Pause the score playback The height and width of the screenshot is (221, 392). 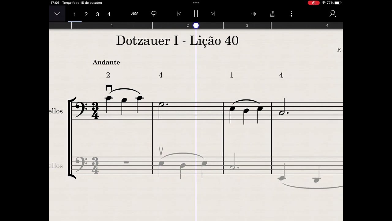point(196,14)
